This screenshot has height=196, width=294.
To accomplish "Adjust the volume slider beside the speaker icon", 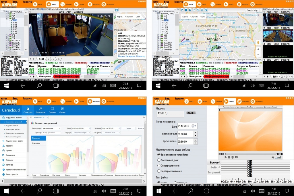I will click(x=278, y=157).
